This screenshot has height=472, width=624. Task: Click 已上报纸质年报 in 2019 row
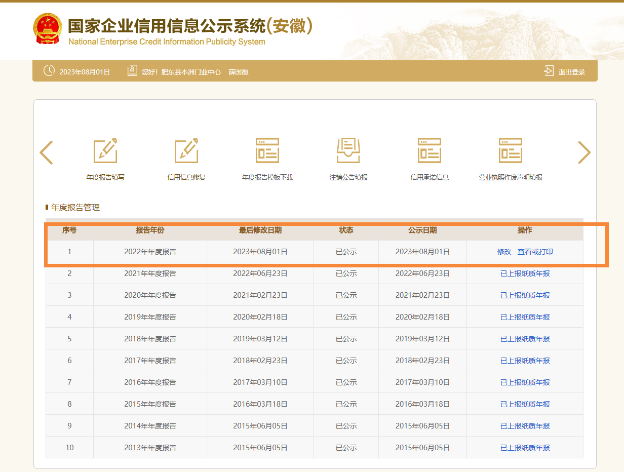tap(525, 317)
